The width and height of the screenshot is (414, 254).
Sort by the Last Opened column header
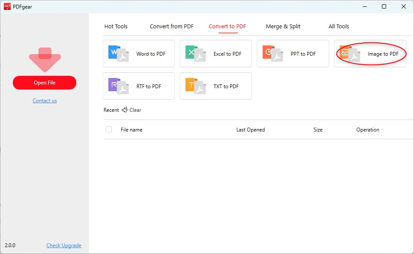(x=251, y=129)
